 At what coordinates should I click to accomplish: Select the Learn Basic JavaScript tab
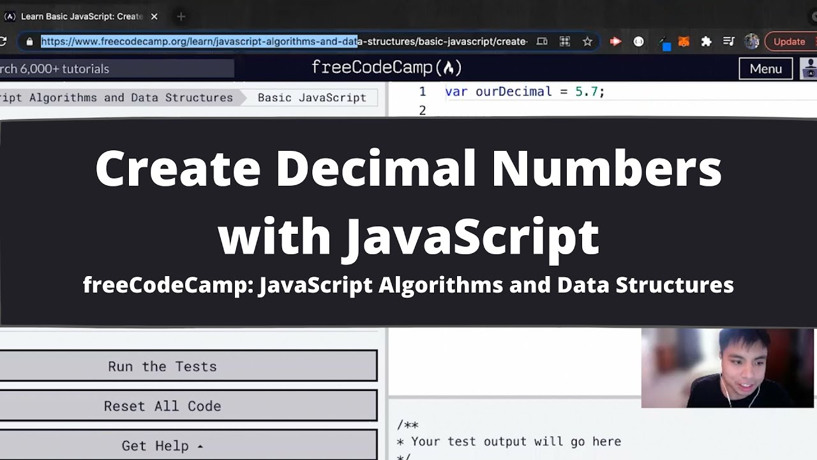tap(82, 17)
